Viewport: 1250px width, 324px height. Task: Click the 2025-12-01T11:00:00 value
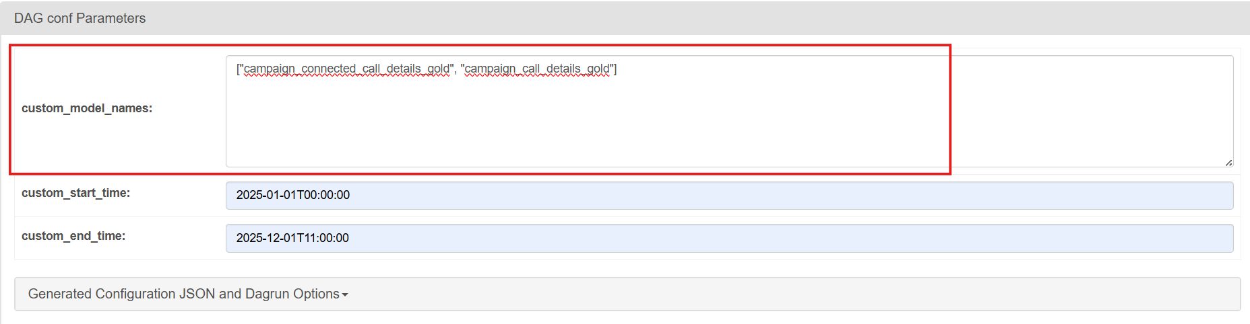point(292,238)
